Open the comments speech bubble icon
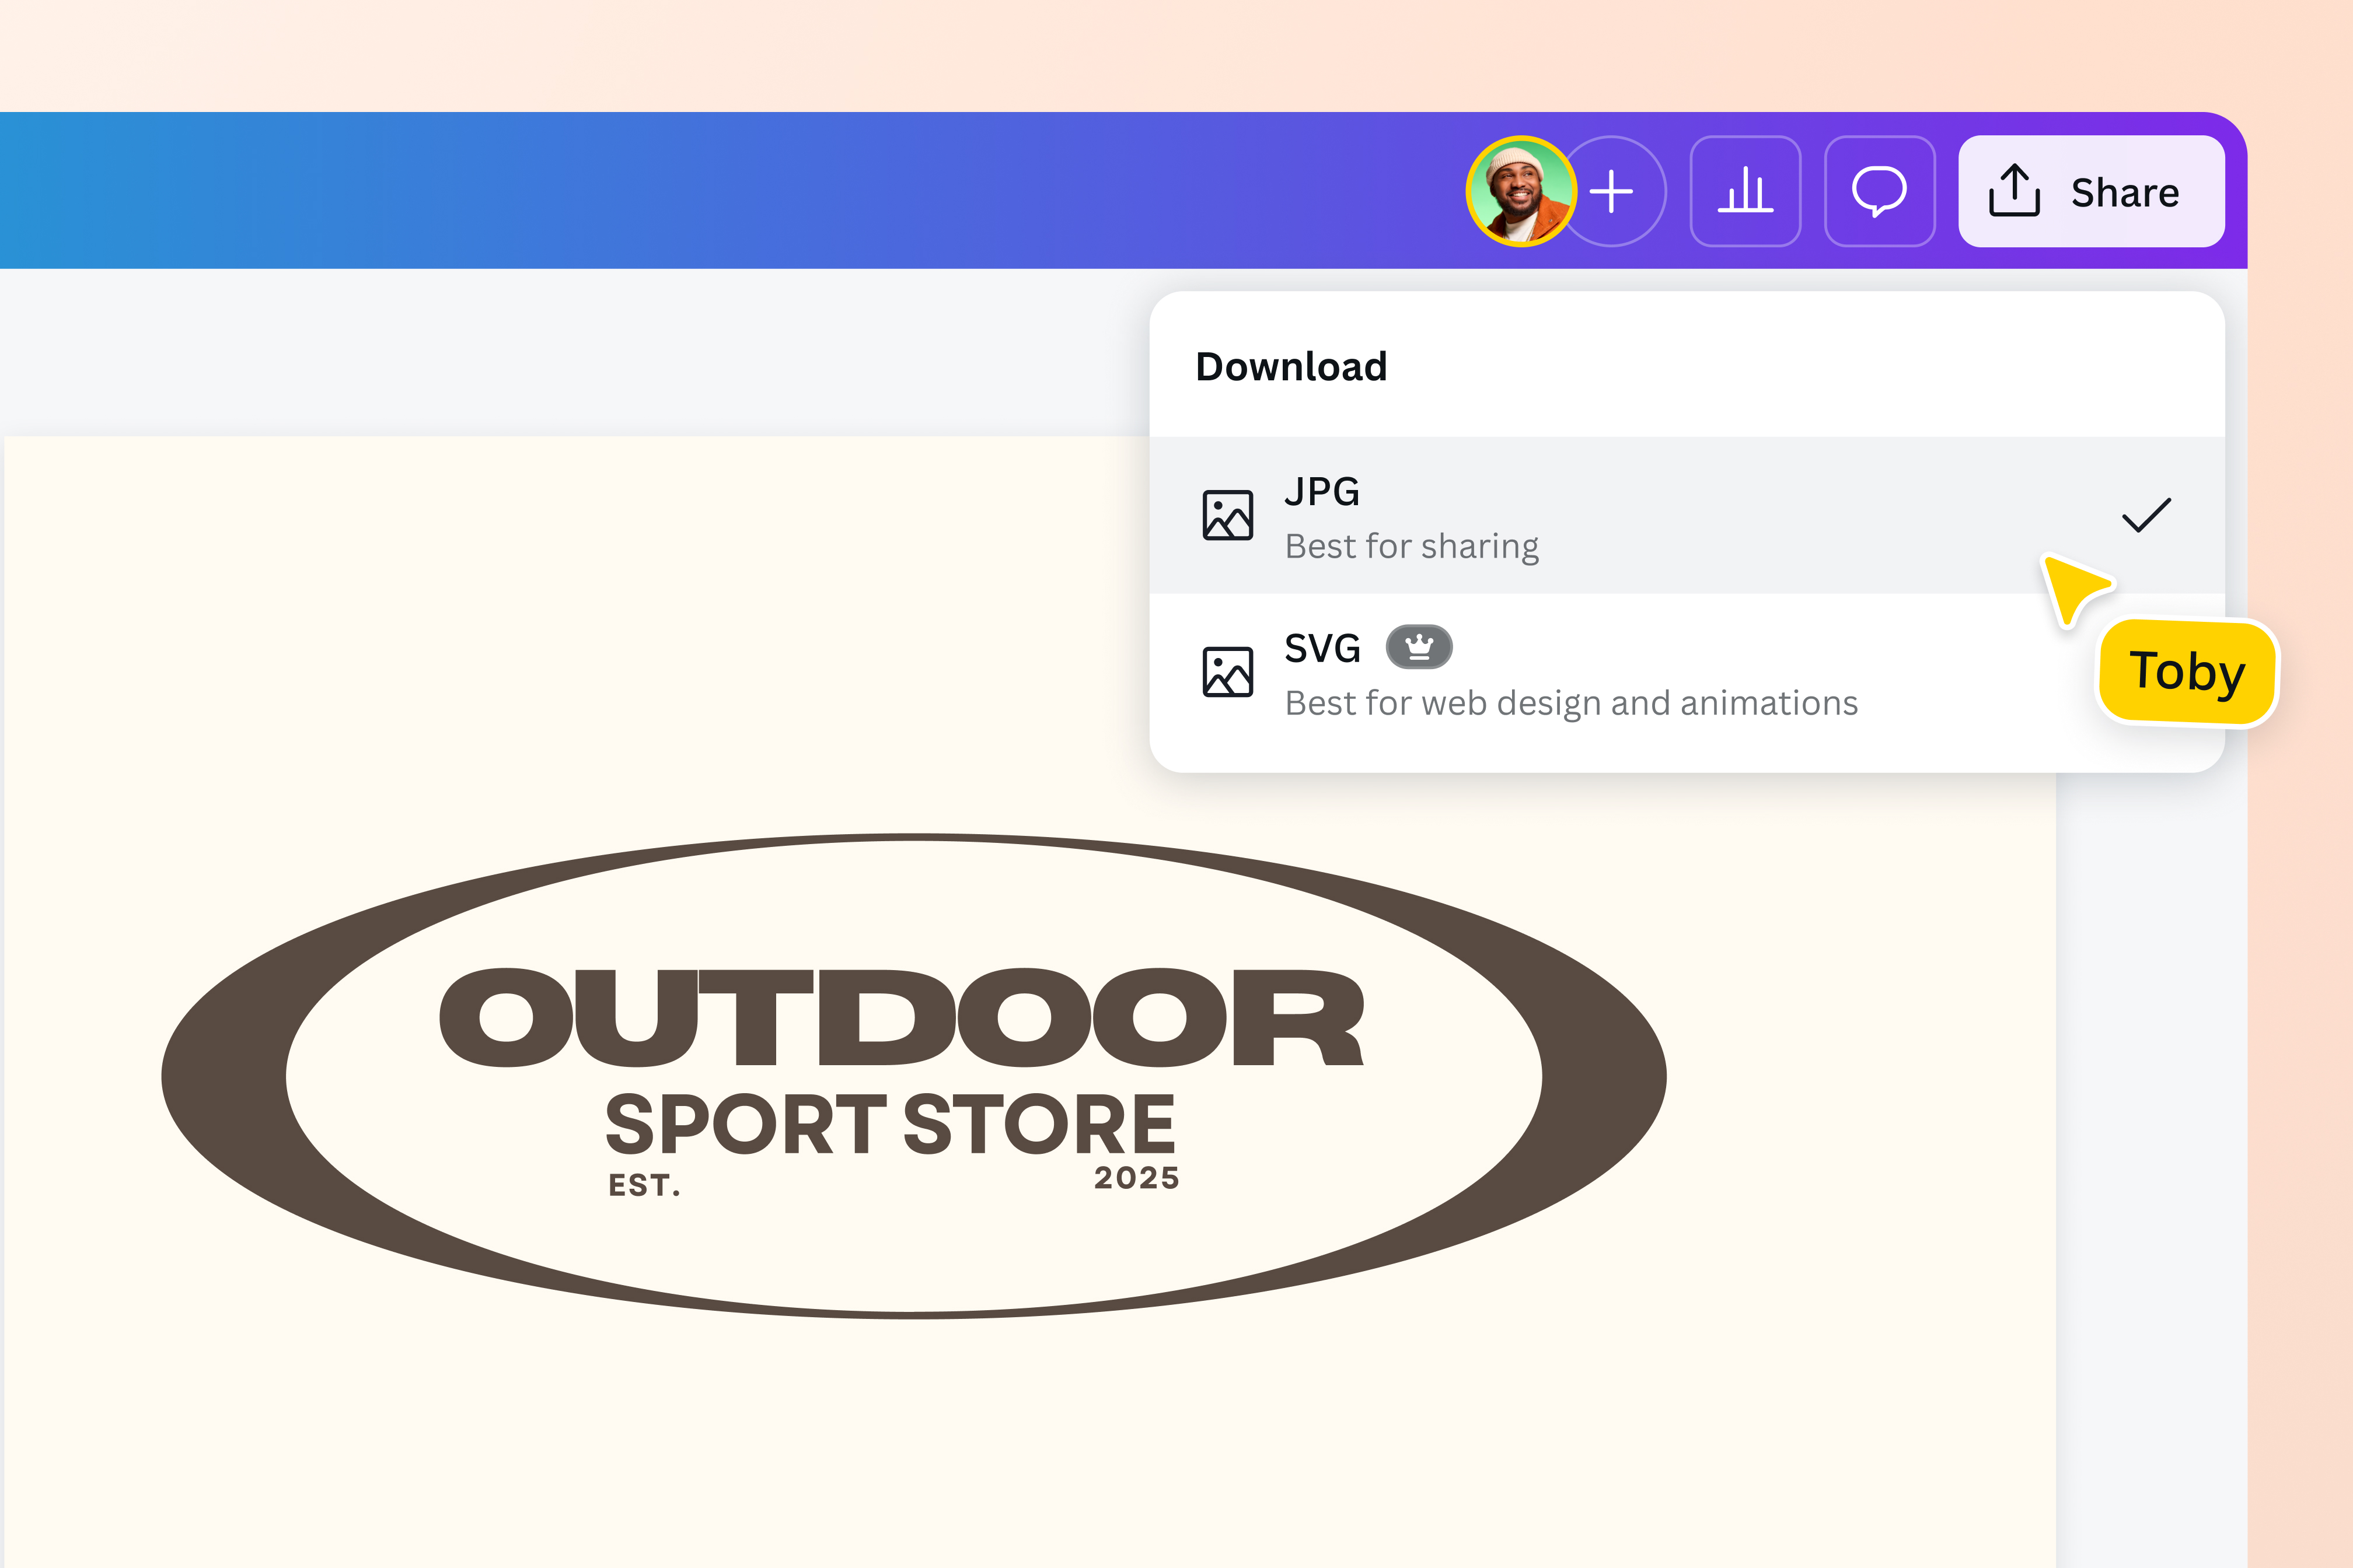Image resolution: width=2353 pixels, height=1568 pixels. pos(1880,191)
